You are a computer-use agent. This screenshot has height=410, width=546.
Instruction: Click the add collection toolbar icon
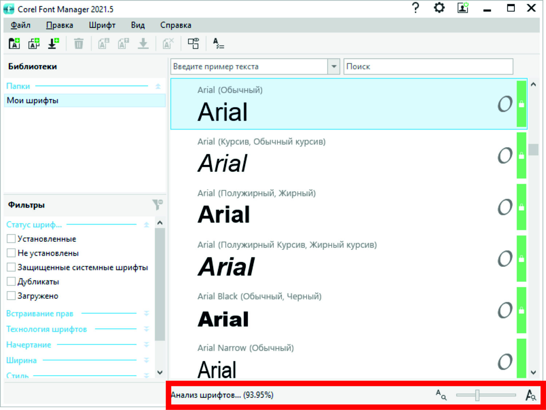point(34,44)
